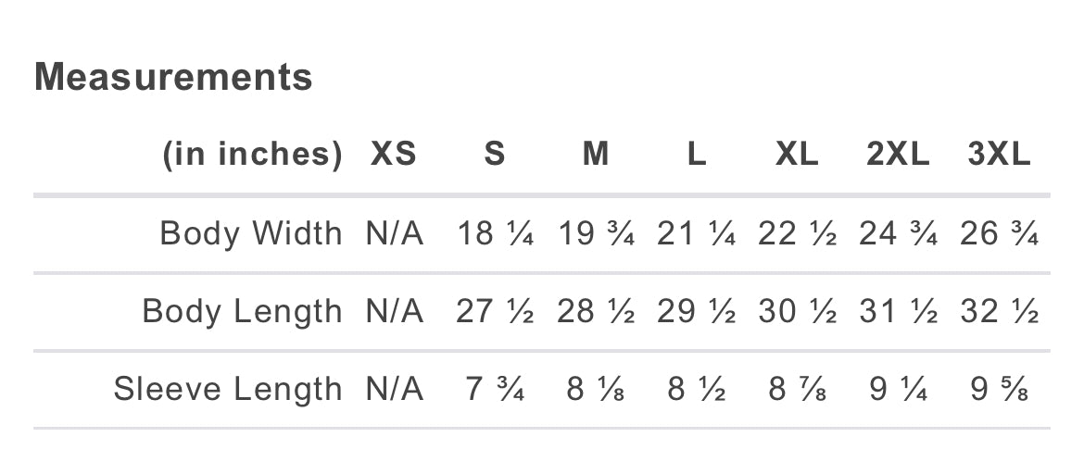This screenshot has width=1084, height=462.
Task: Select the S size column header
Action: (495, 155)
